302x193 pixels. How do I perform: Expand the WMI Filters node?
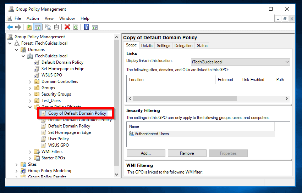[x=30, y=152]
